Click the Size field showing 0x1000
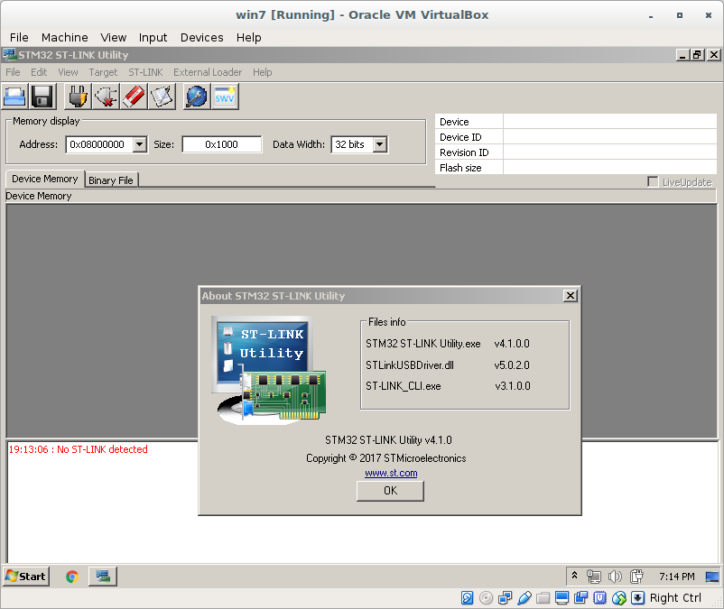Screen dimensions: 724x609 (x=222, y=144)
